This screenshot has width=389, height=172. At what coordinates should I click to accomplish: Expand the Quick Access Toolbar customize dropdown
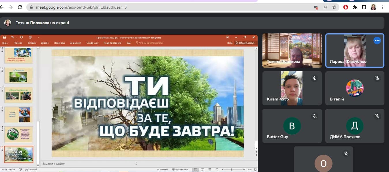tap(39, 37)
